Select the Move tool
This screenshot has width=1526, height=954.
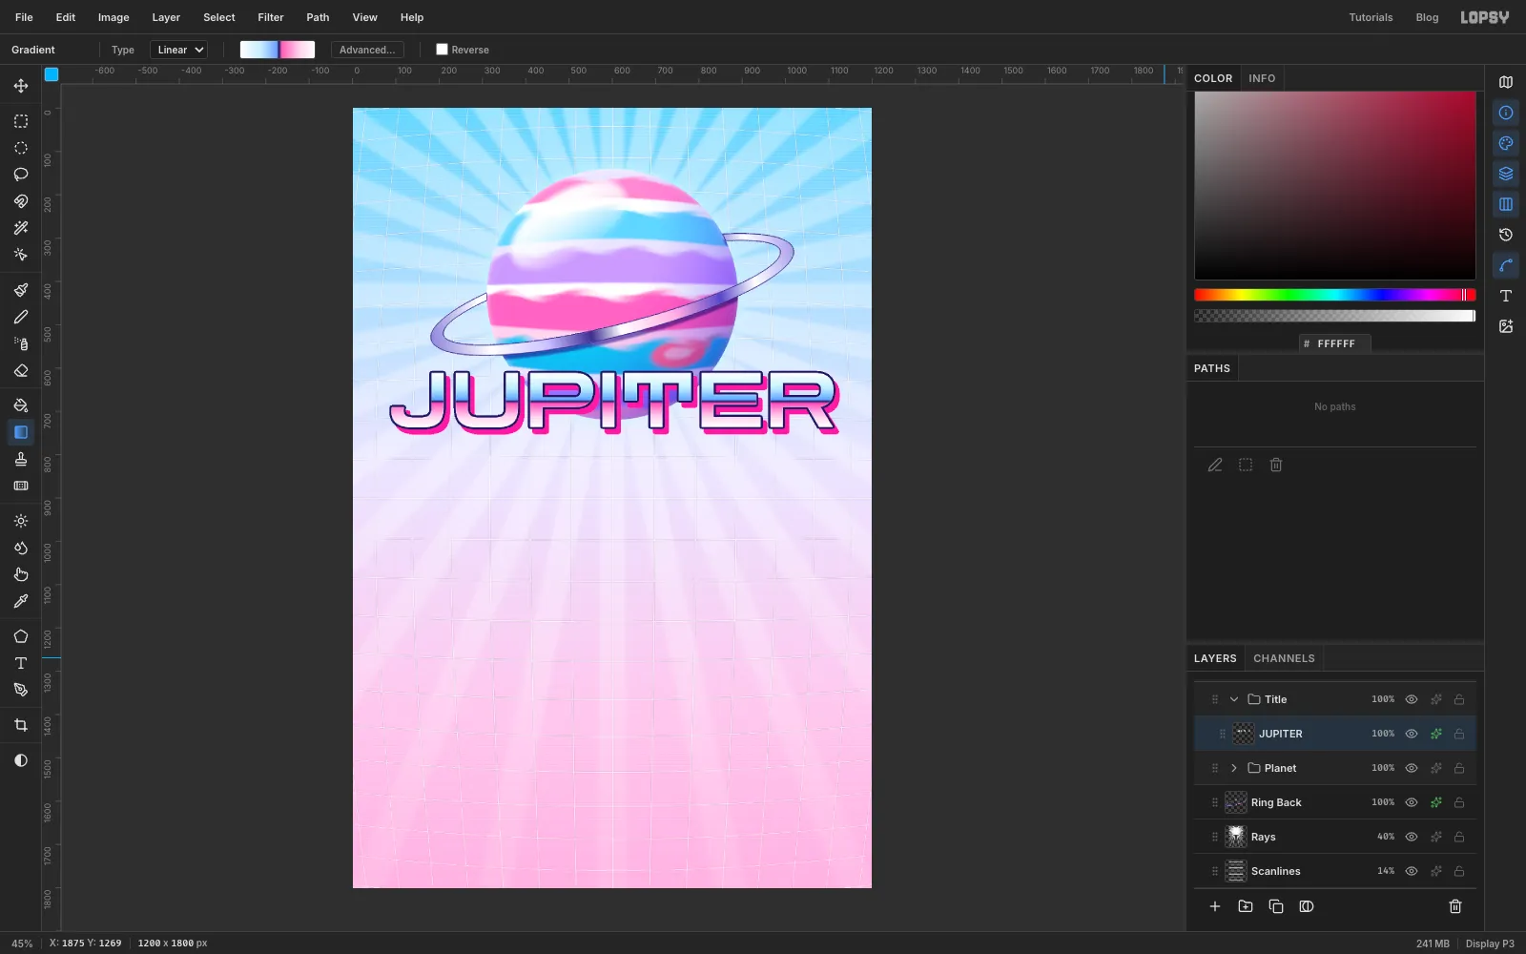point(21,86)
